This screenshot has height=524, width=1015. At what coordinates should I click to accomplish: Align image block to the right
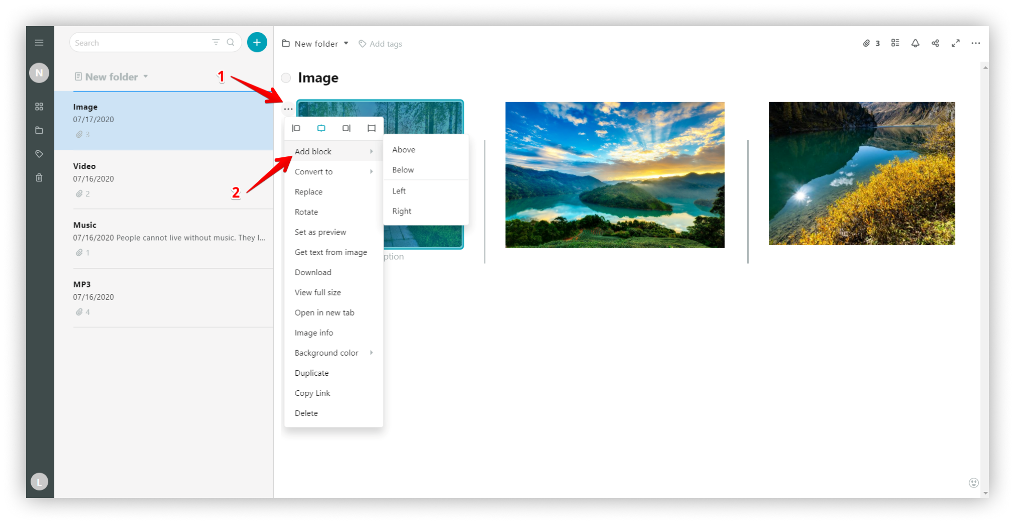347,128
